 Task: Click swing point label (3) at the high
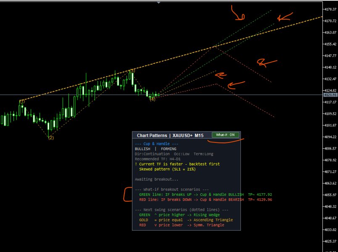pos(132,71)
